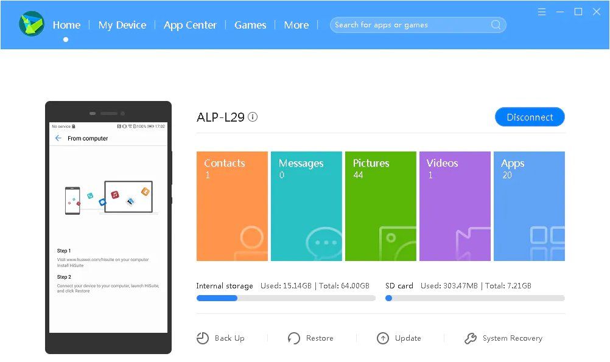Image resolution: width=610 pixels, height=362 pixels.
Task: Click the HiSuite bird logo icon
Action: pyautogui.click(x=31, y=24)
